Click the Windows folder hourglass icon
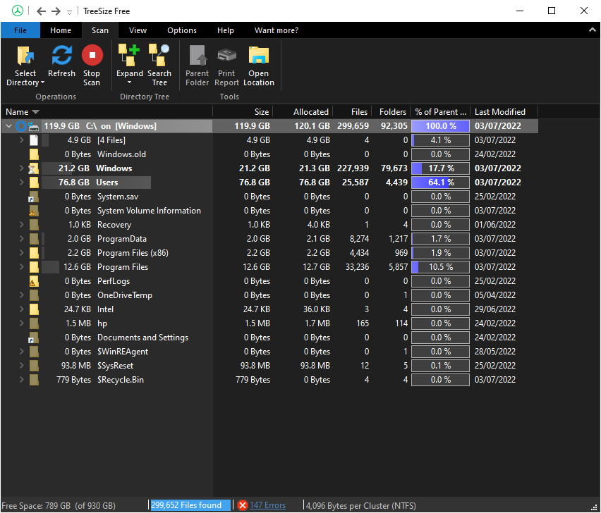 [x=33, y=168]
